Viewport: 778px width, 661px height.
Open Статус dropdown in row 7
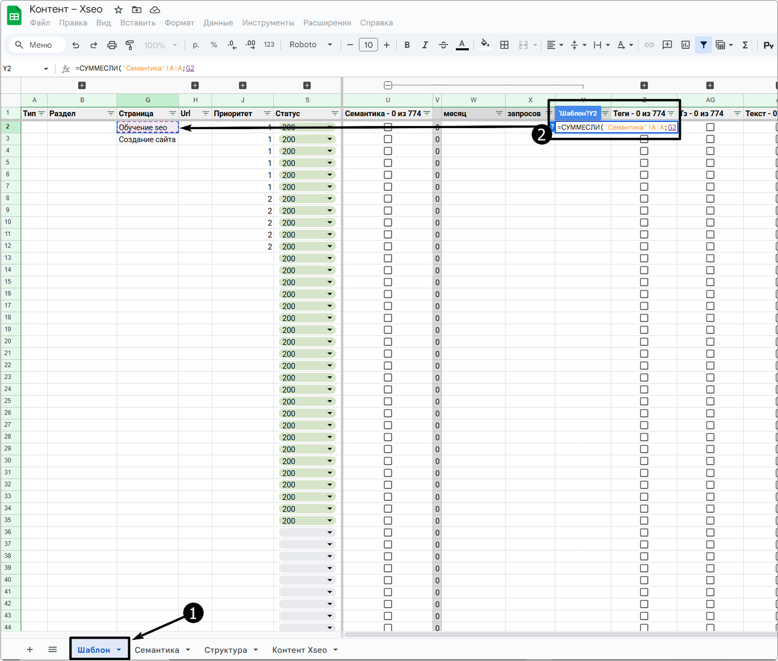click(x=330, y=187)
